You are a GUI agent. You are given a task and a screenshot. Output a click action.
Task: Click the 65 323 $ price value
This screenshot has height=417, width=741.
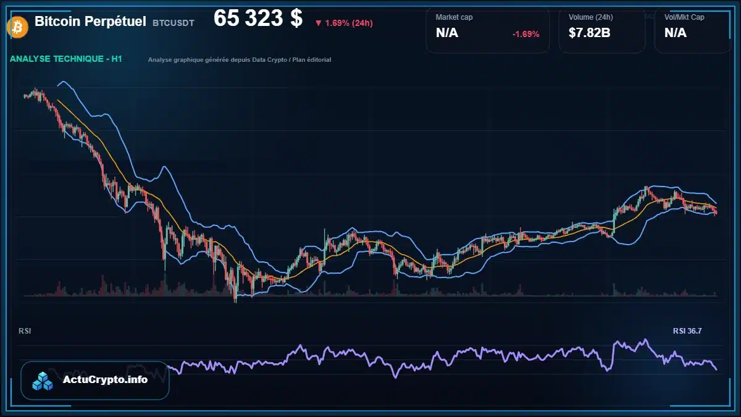point(258,19)
